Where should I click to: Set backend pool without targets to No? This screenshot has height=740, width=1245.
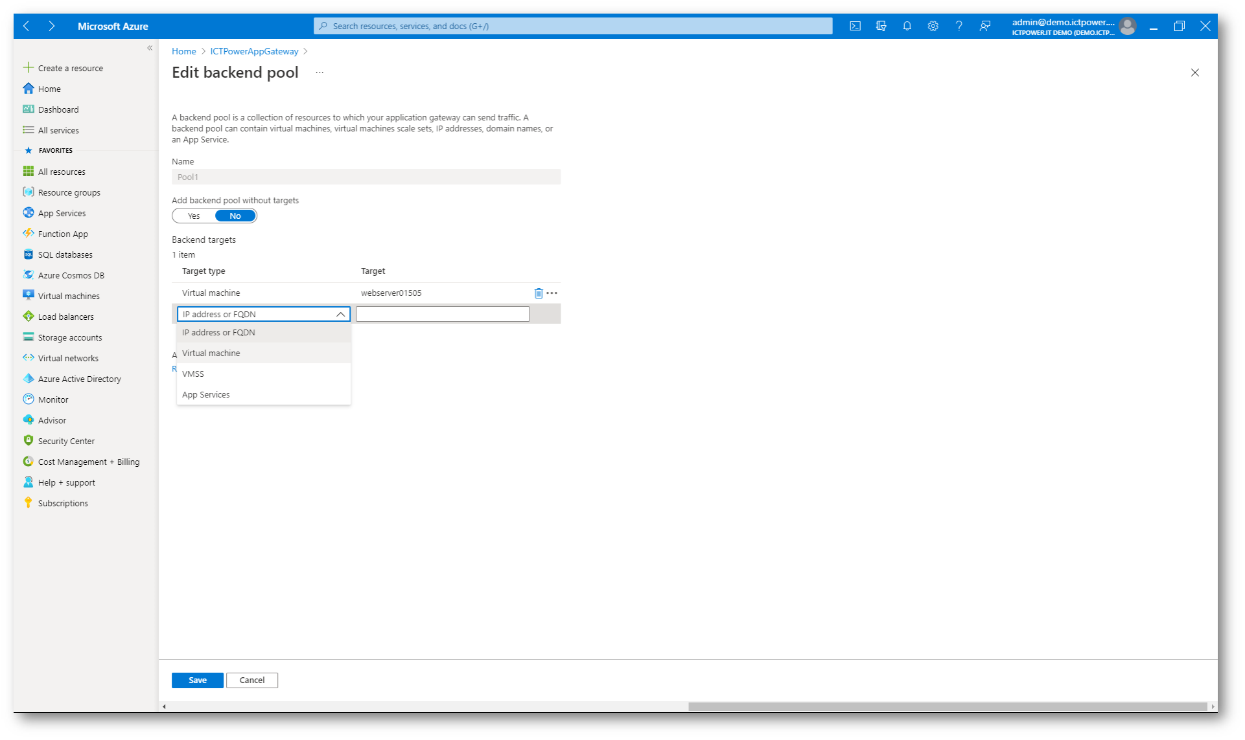235,216
